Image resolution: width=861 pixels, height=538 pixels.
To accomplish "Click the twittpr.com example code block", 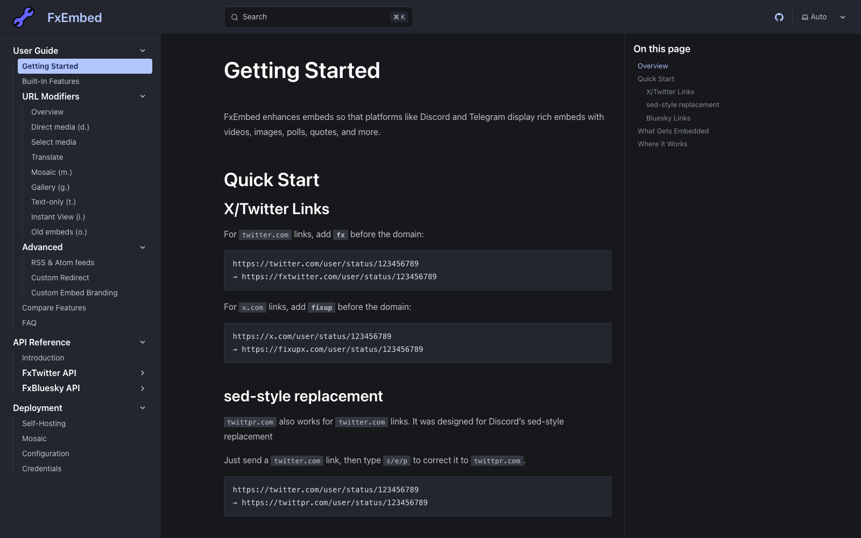I will click(x=418, y=496).
